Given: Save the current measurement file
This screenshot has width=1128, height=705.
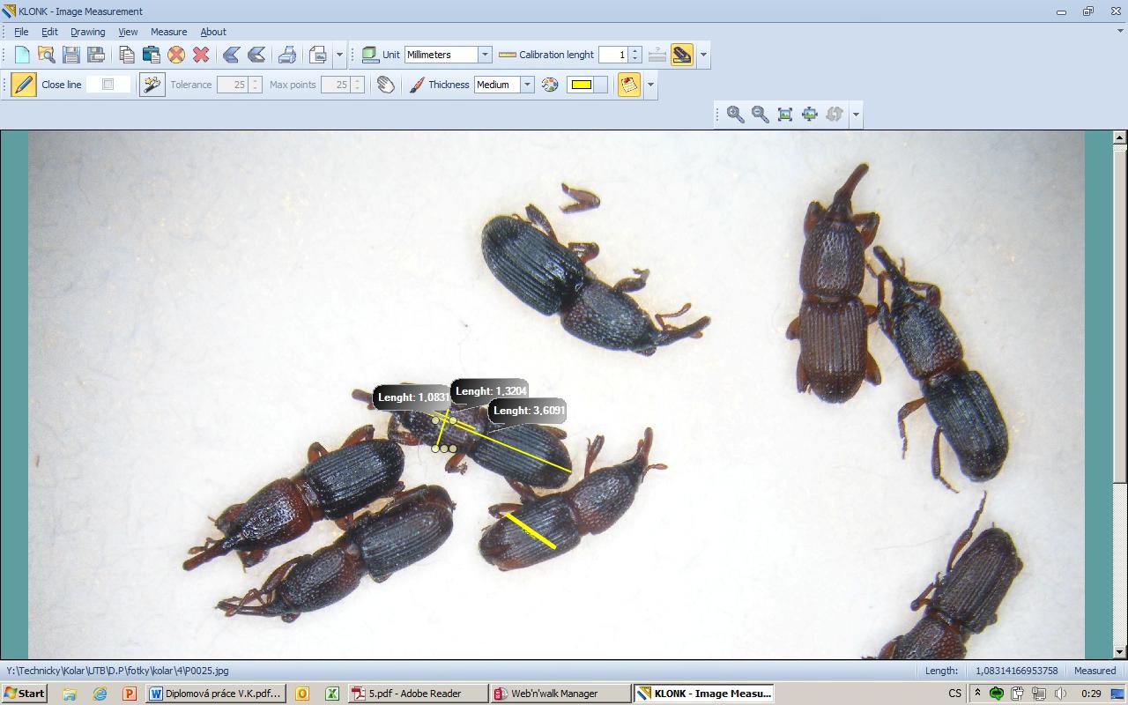Looking at the screenshot, I should pos(71,55).
